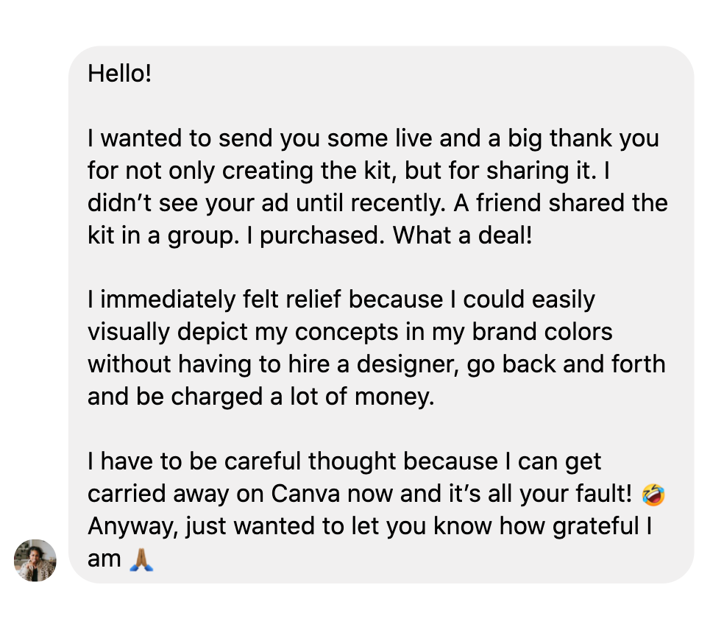Click the folded hands prayer emoji
The width and height of the screenshot is (724, 624).
tap(141, 559)
